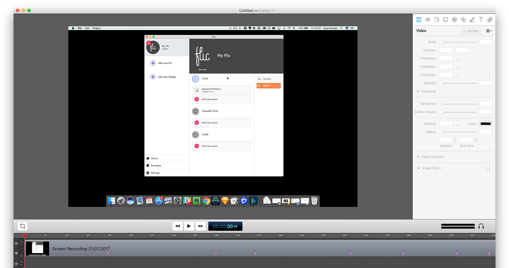Hide the video track with the eye toggle
The width and height of the screenshot is (509, 268).
[x=16, y=243]
